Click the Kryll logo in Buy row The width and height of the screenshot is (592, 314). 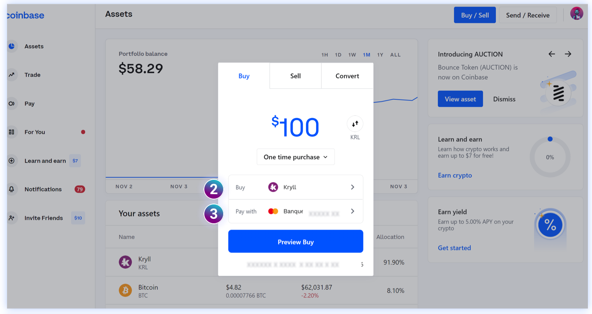click(x=273, y=187)
